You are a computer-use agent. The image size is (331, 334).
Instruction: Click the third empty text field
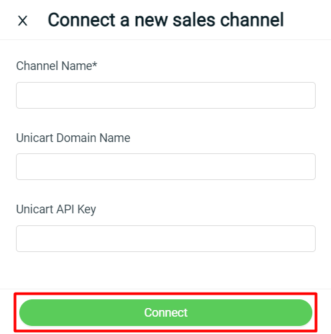point(166,239)
